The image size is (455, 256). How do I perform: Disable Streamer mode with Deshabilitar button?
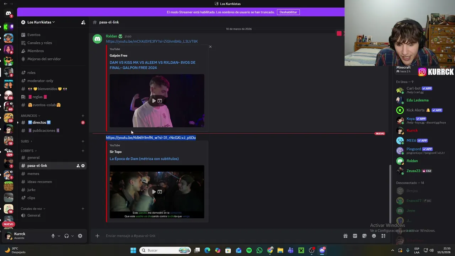(288, 12)
